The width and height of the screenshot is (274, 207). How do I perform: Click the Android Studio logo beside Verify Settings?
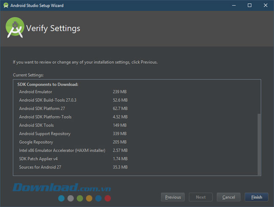15,27
